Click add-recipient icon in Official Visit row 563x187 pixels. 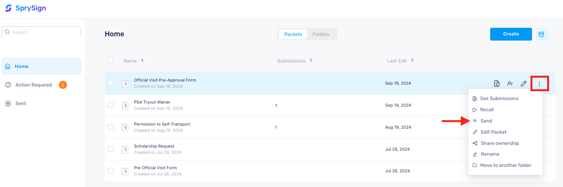point(510,83)
